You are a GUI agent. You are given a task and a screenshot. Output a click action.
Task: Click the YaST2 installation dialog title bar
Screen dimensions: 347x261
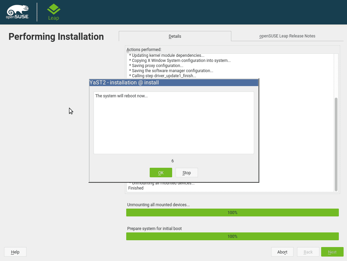(174, 83)
